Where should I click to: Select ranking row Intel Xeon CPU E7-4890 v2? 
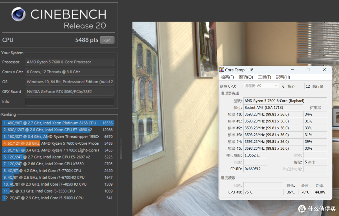pos(58,130)
